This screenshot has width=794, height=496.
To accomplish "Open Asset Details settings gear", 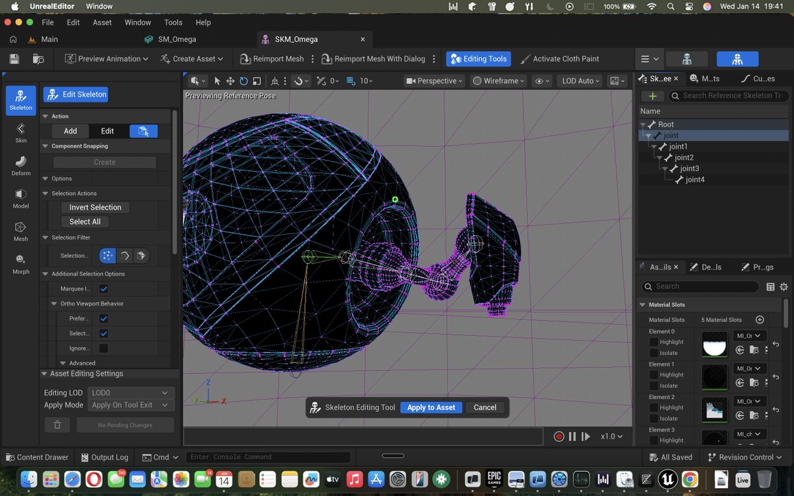I will point(784,286).
